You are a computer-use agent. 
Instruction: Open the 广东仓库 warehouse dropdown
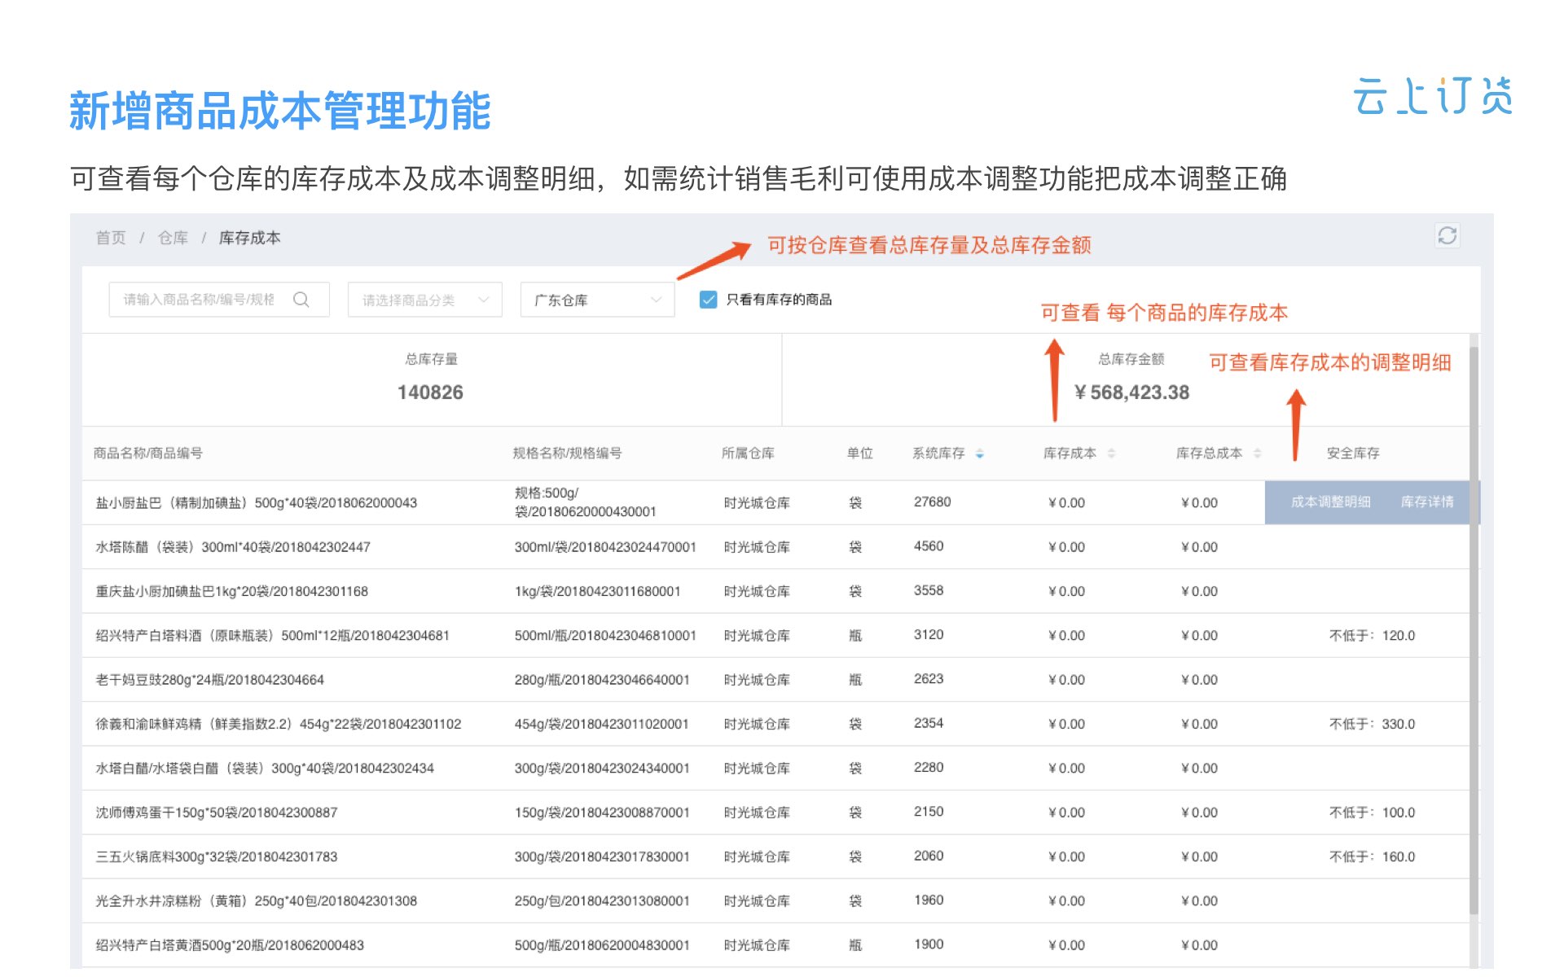tap(597, 300)
